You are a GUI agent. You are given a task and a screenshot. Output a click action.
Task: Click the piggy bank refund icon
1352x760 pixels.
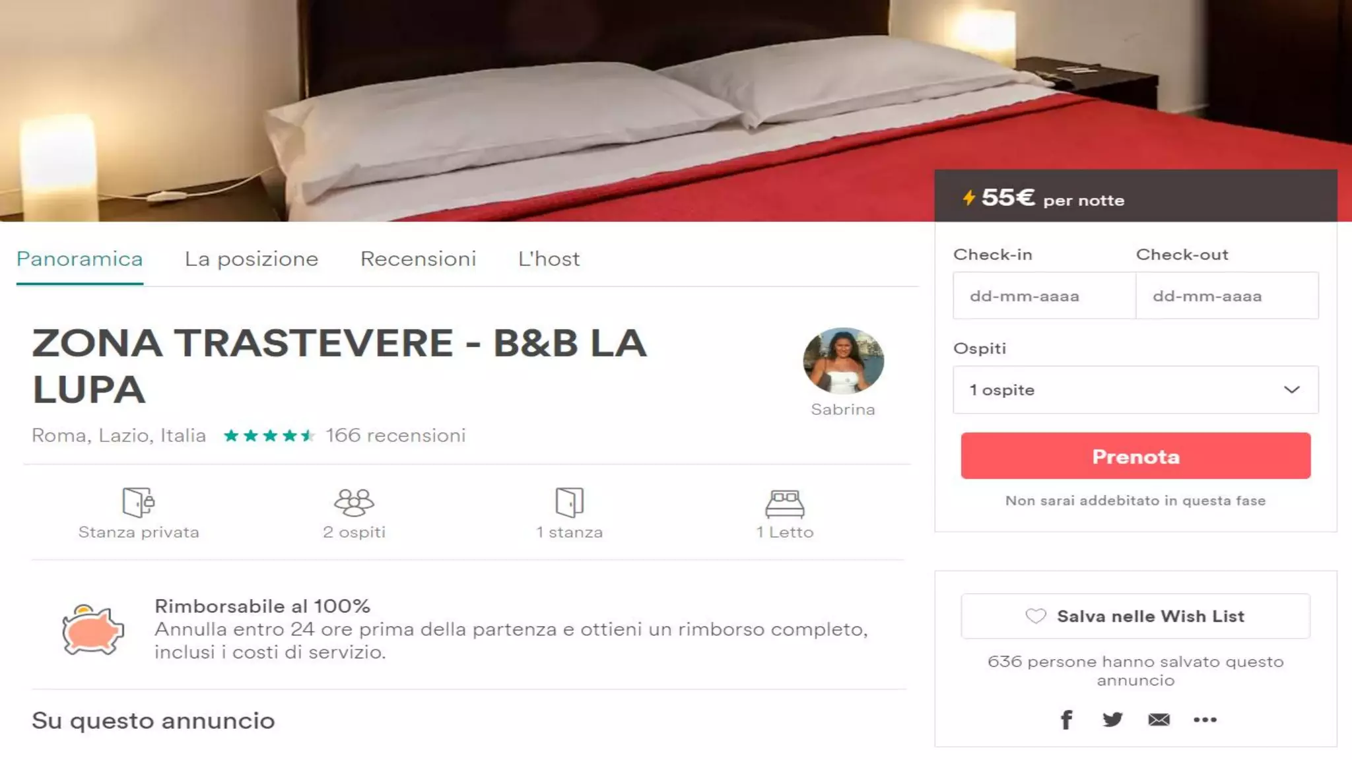[92, 629]
